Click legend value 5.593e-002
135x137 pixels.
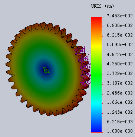(x=120, y=45)
